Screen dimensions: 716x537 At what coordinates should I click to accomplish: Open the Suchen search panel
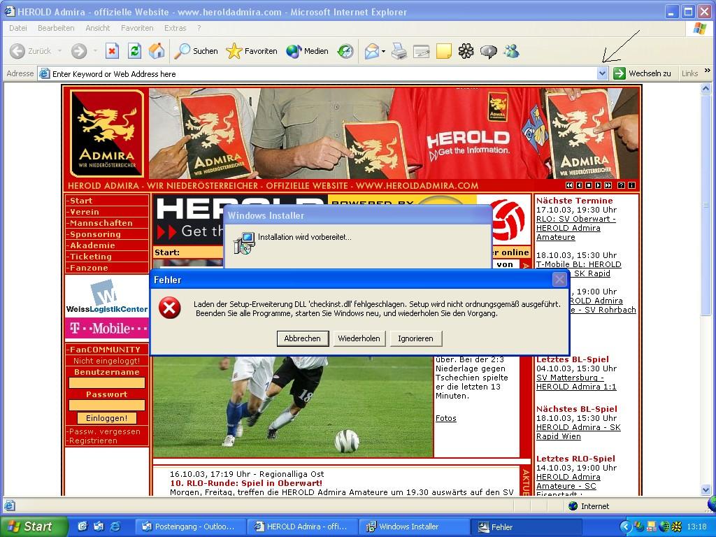[x=196, y=51]
